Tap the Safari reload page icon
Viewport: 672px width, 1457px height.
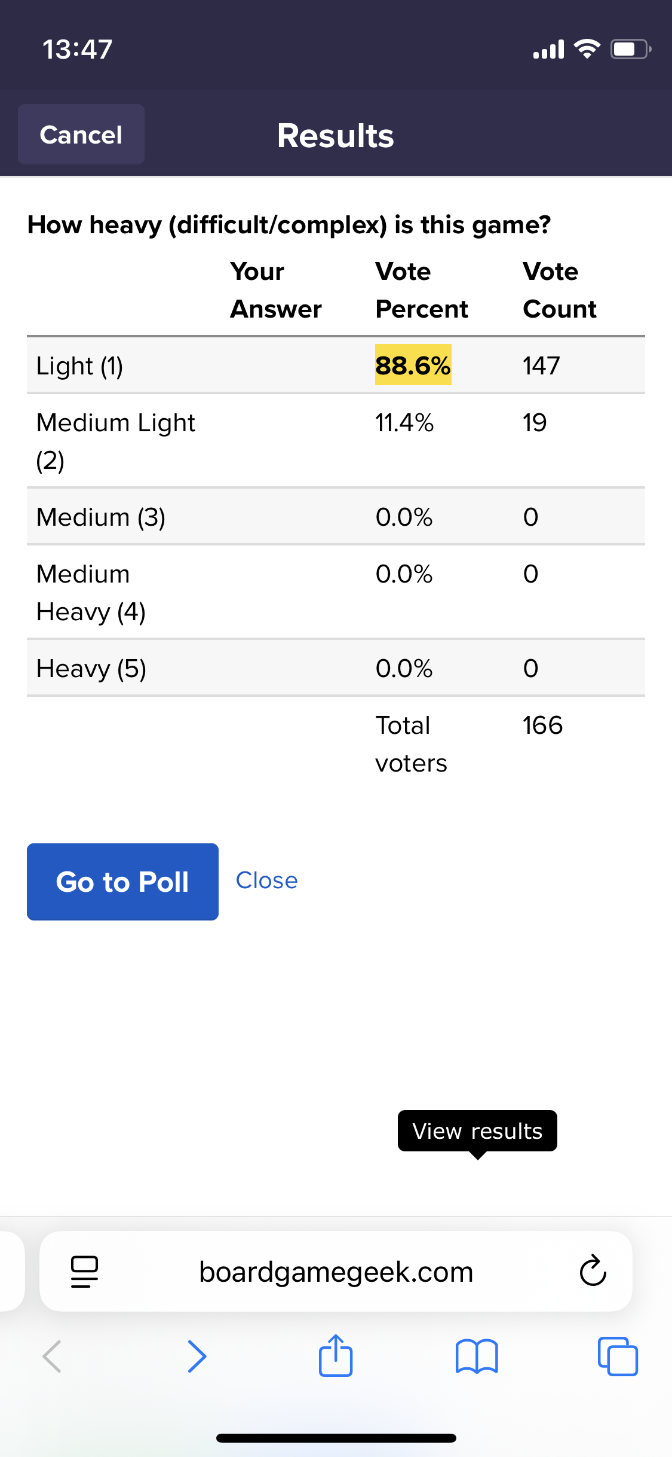593,1270
